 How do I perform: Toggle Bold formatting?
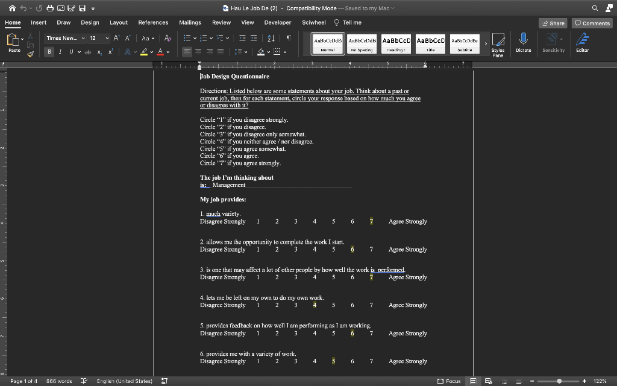(x=49, y=52)
